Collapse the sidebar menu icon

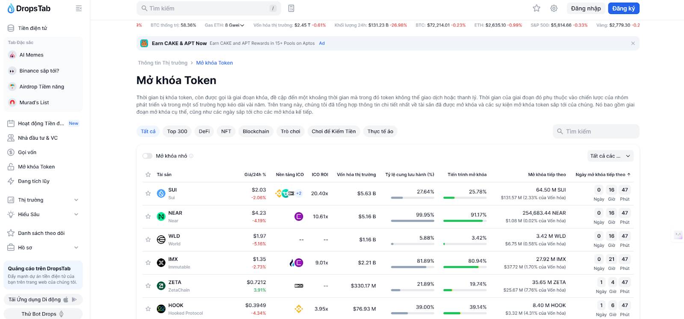click(x=79, y=9)
